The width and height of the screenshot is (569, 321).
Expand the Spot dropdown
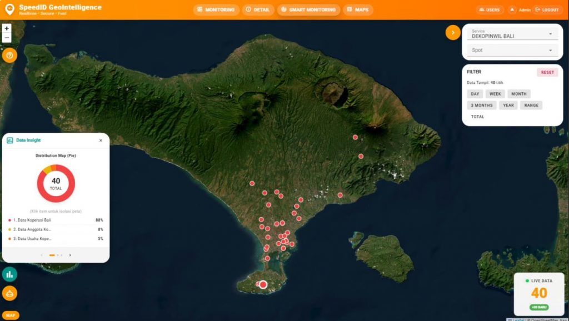click(x=512, y=50)
